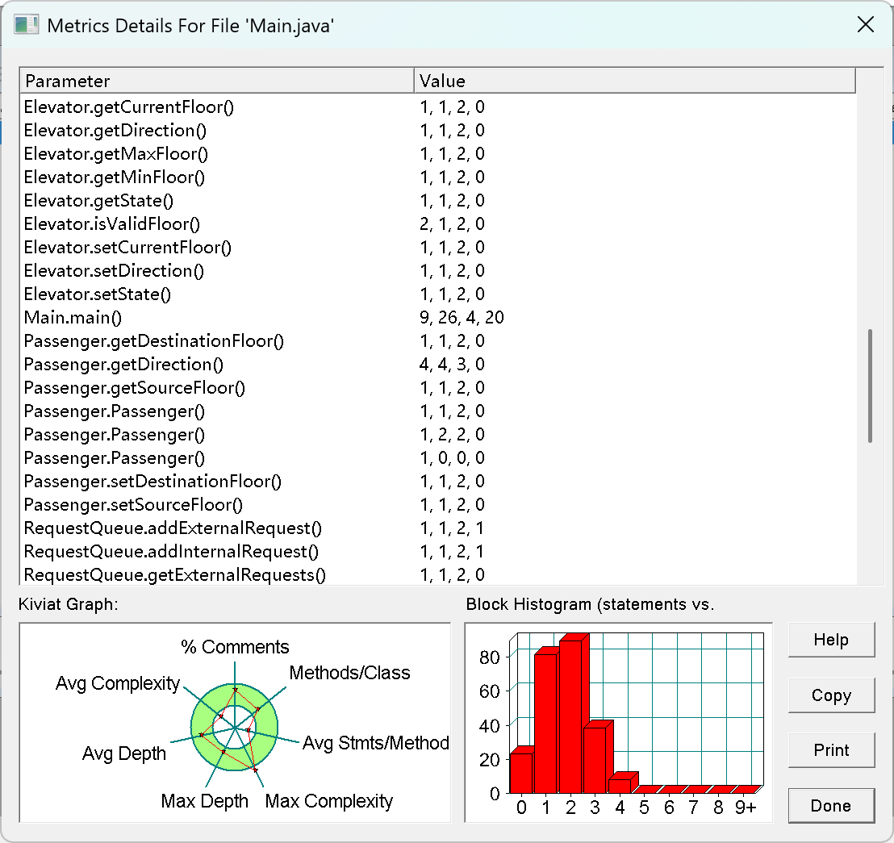The width and height of the screenshot is (894, 843).
Task: Select the Elevator.isValidFloor() row
Action: point(438,224)
